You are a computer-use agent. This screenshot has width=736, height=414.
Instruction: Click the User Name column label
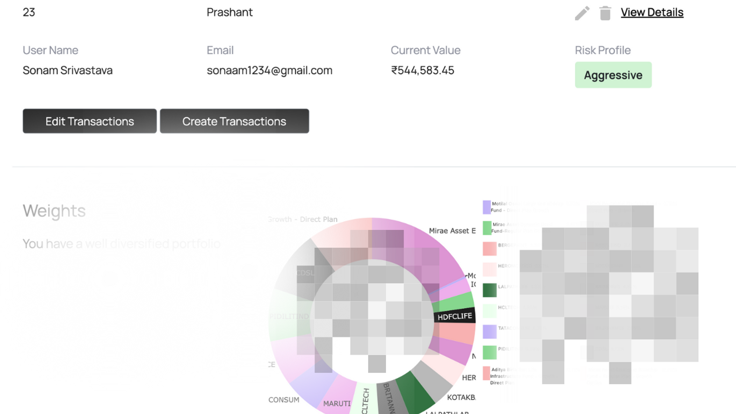[50, 50]
